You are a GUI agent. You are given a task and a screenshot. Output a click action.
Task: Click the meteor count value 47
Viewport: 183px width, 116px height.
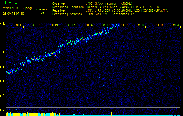[x=42, y=13]
